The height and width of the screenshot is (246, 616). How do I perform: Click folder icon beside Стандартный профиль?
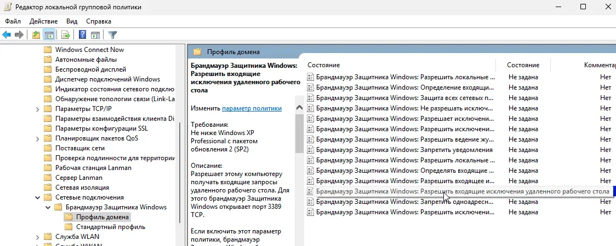[69, 227]
